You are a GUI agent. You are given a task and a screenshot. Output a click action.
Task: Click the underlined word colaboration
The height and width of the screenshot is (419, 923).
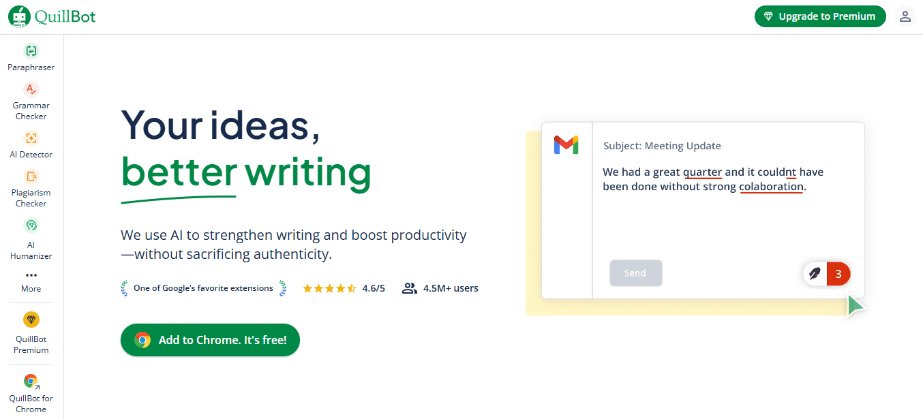tap(771, 187)
